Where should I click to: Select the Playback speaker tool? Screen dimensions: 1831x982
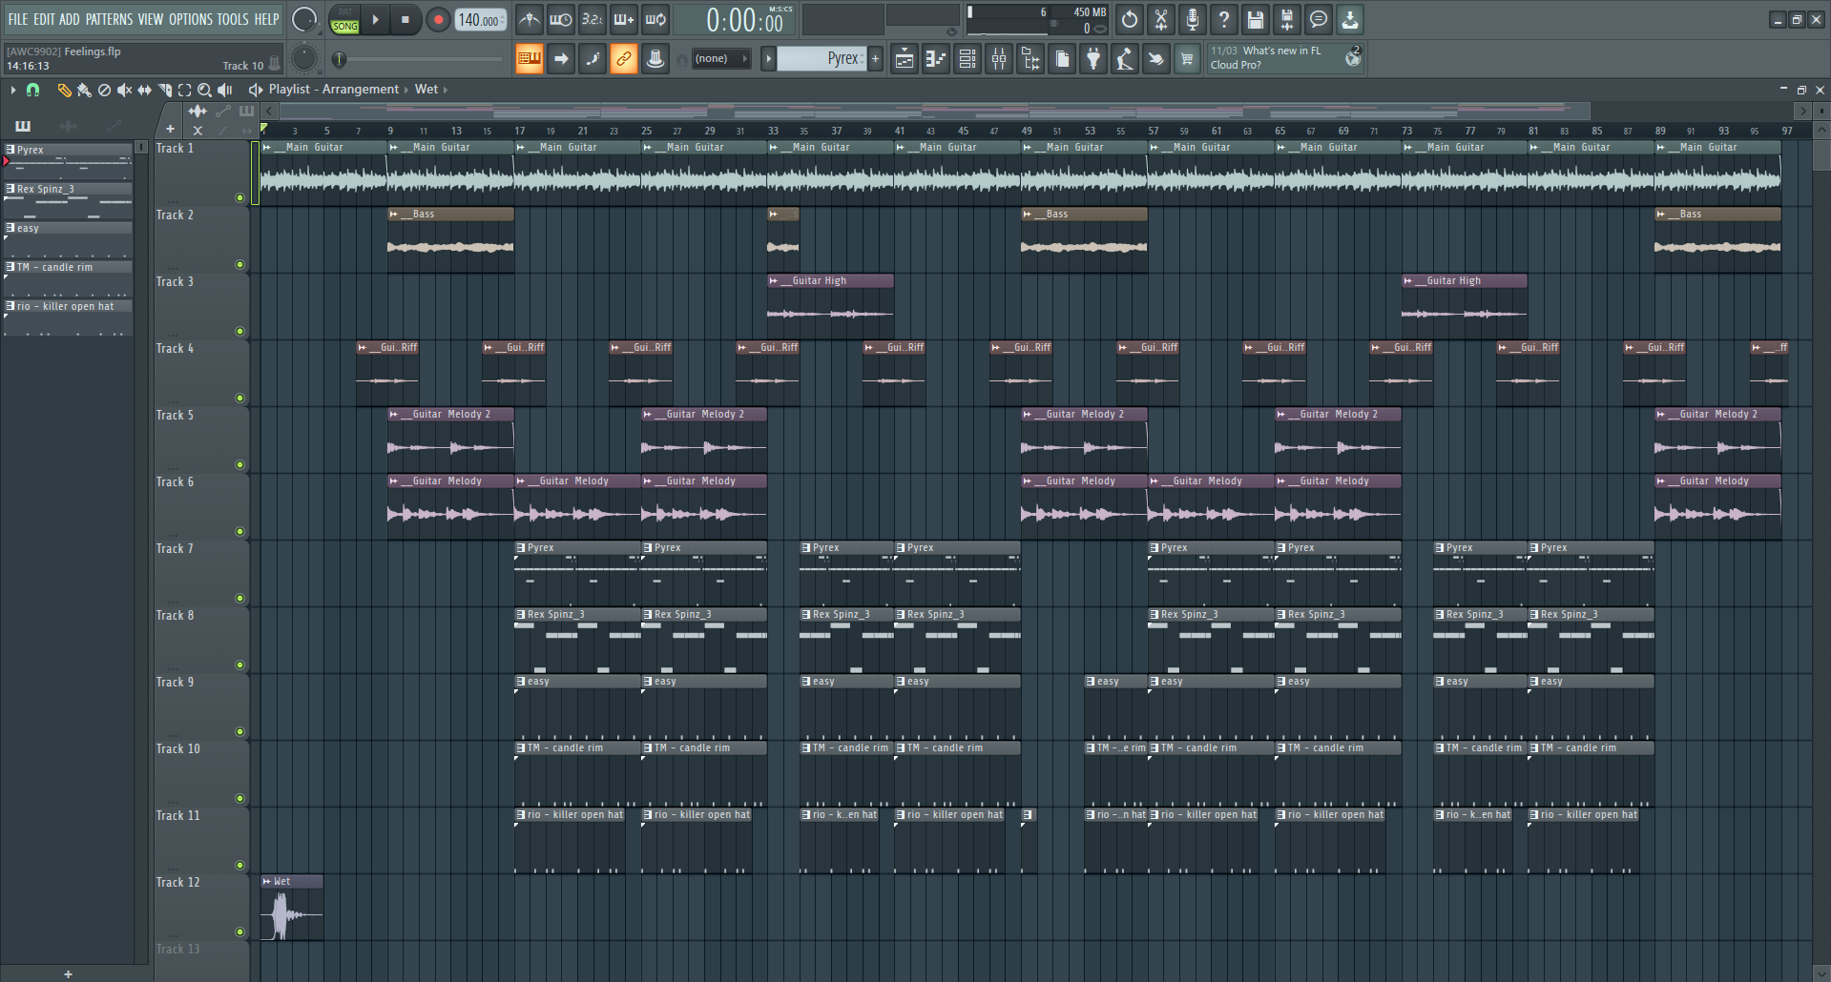tap(225, 90)
